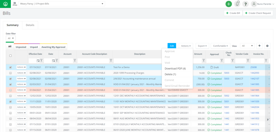The image size is (276, 132).
Task: Click the Create Bill button
Action: (x=233, y=13)
